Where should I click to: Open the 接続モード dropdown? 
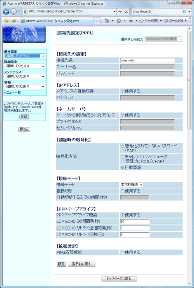pos(132,185)
